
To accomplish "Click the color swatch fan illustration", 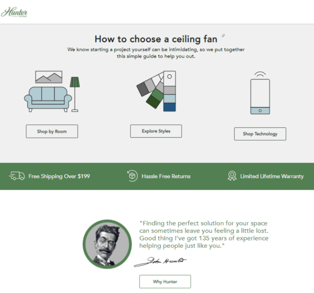I will pyautogui.click(x=156, y=91).
